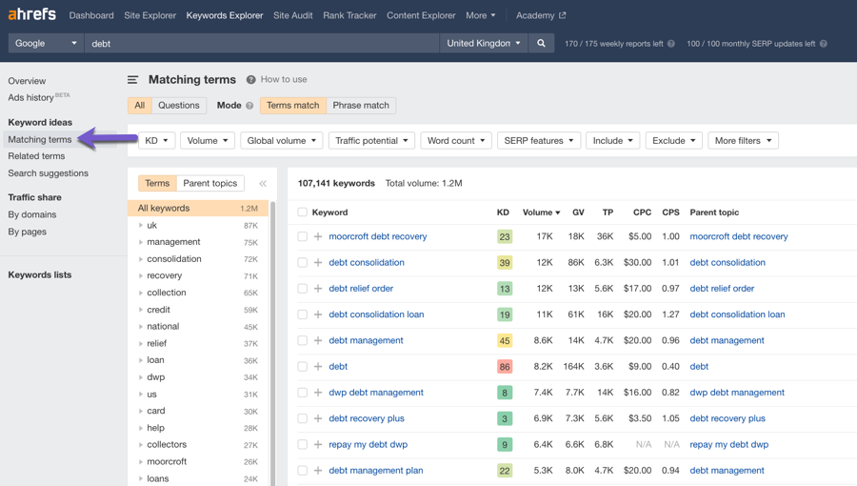Click KD score 86 badge for debt
Screen dimensions: 857x486
[504, 366]
